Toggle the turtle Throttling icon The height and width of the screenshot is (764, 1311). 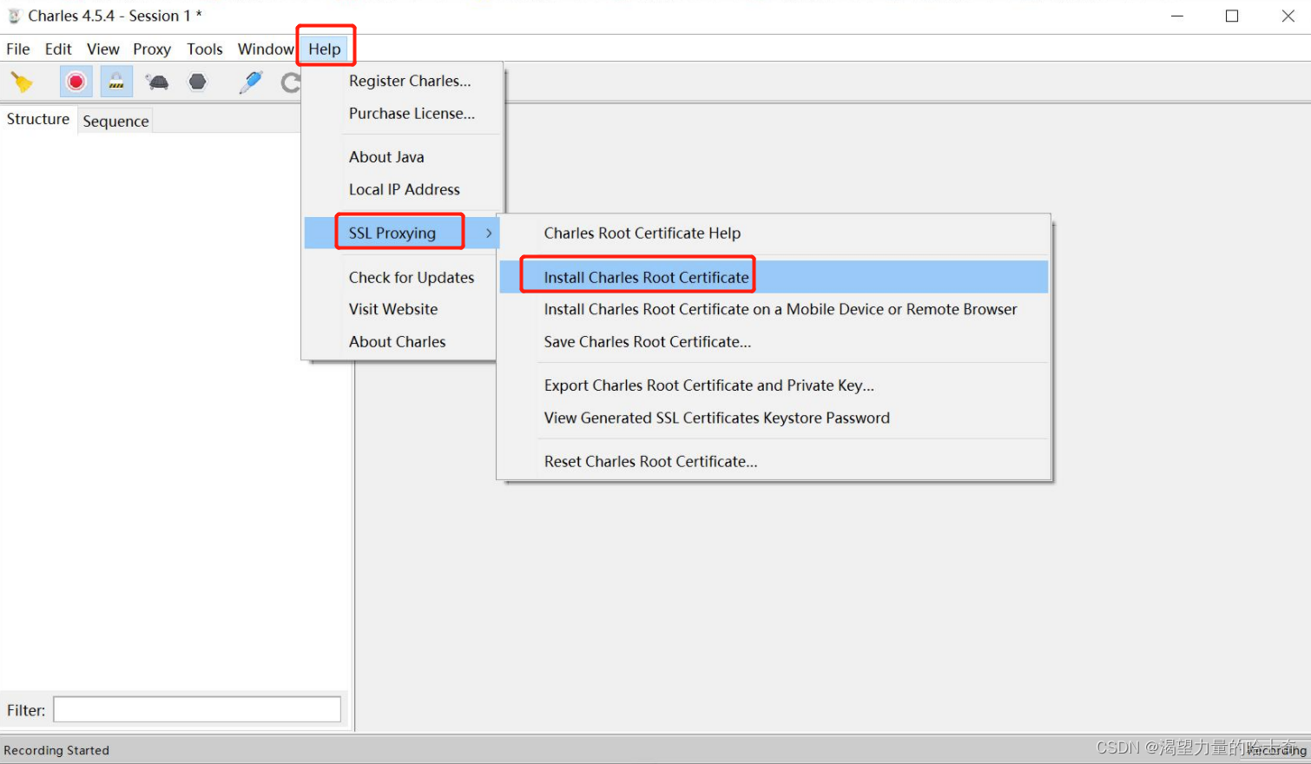157,82
